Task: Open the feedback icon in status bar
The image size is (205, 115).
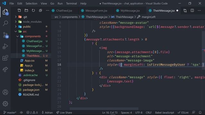Action: tap(193, 112)
